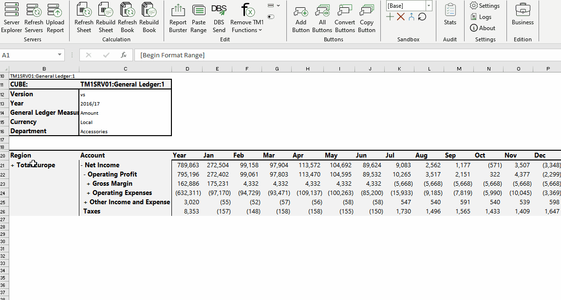Rebuild the current sheet
The height and width of the screenshot is (300, 561).
106,18
